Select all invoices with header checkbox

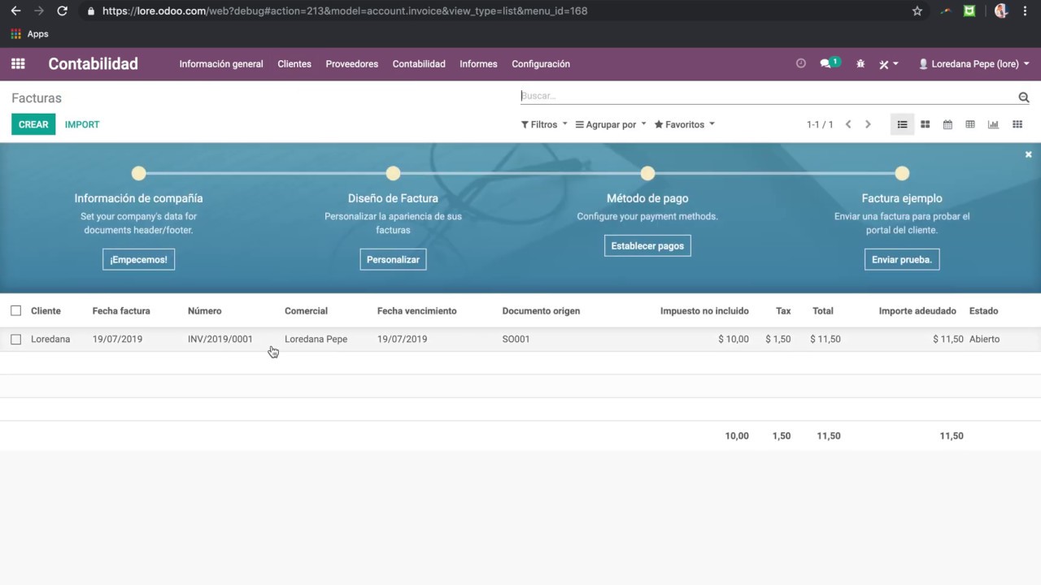pyautogui.click(x=15, y=310)
